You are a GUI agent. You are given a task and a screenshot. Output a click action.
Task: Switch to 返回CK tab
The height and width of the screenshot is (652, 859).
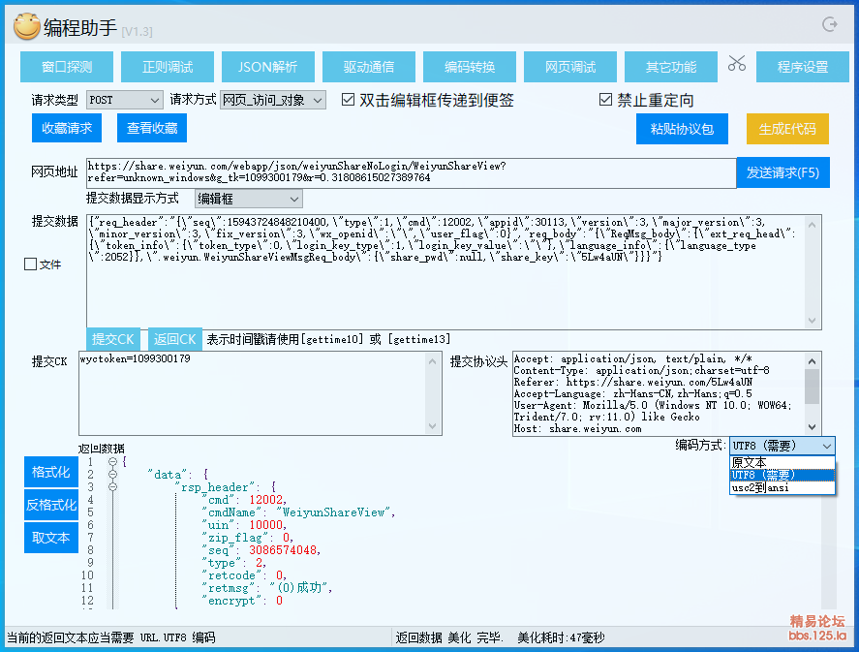tap(174, 339)
